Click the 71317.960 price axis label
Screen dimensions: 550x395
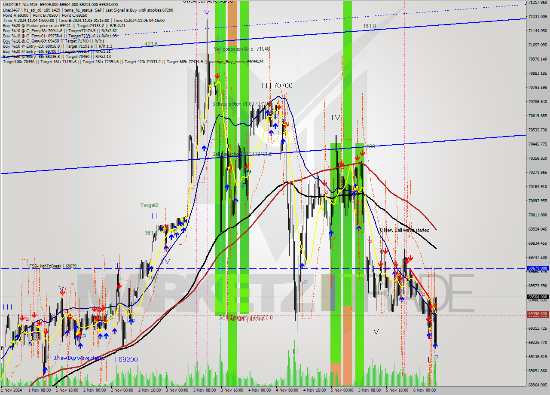click(538, 3)
